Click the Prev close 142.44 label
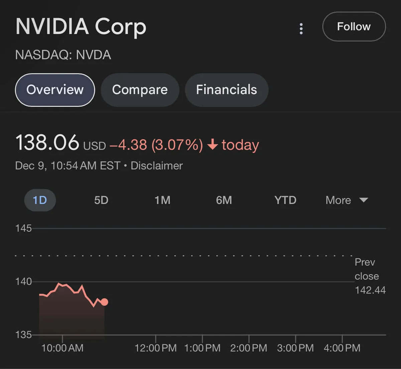Viewport: 401px width, 369px height. tap(370, 276)
